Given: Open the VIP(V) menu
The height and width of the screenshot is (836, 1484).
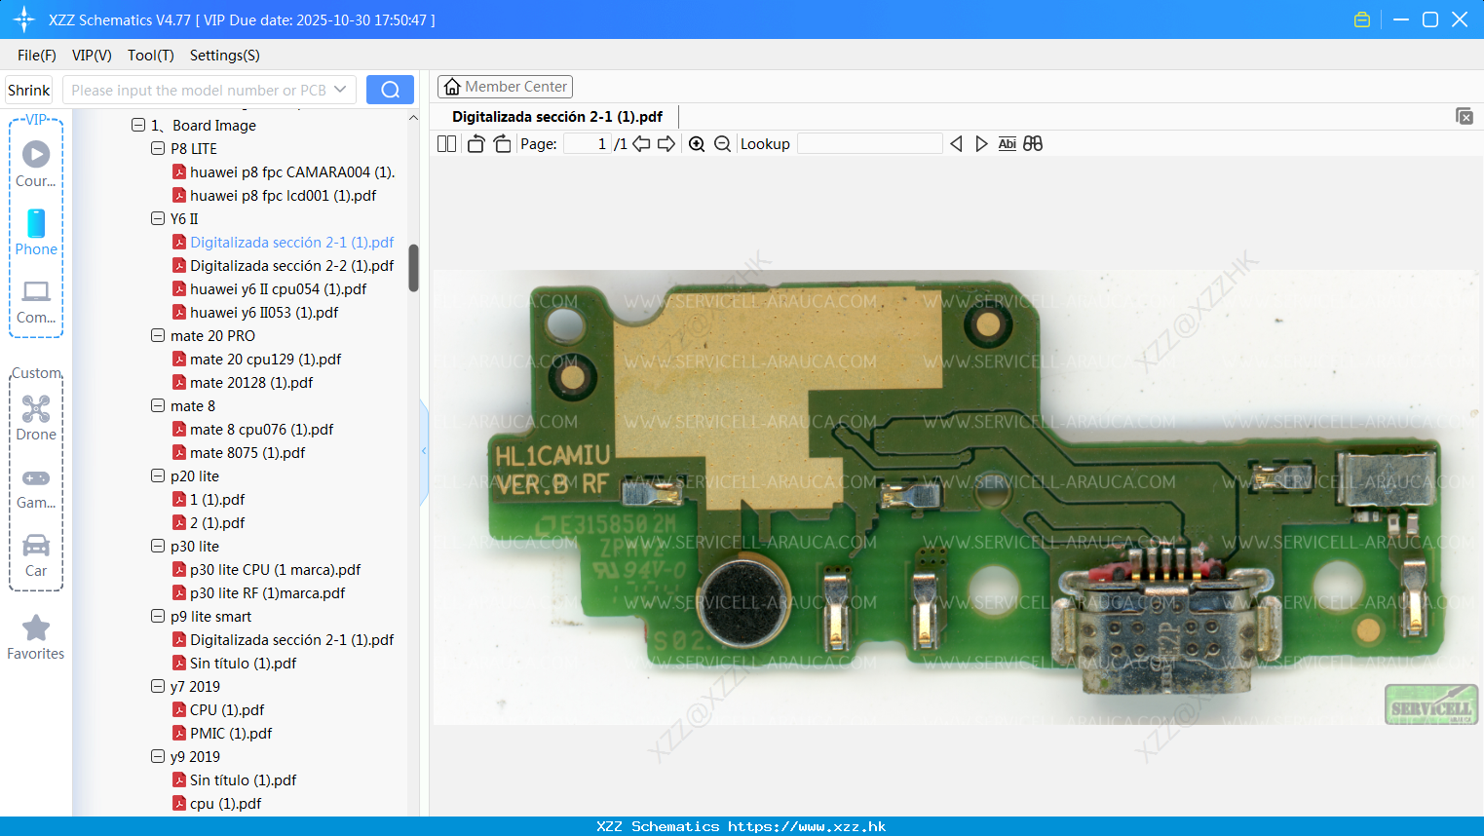Looking at the screenshot, I should coord(92,56).
